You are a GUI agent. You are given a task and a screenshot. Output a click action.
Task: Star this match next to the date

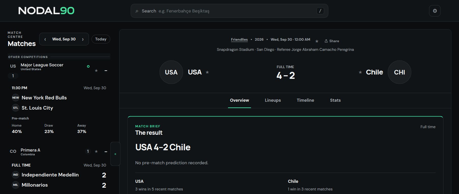317,41
